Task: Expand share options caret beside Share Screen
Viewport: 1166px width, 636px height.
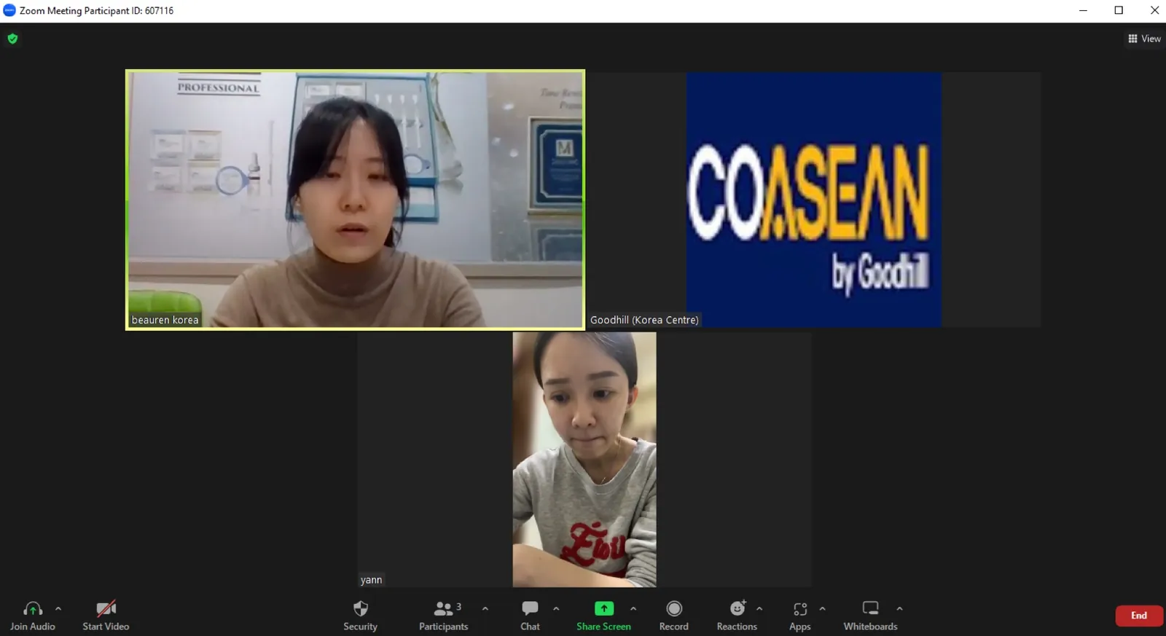Action: point(633,608)
